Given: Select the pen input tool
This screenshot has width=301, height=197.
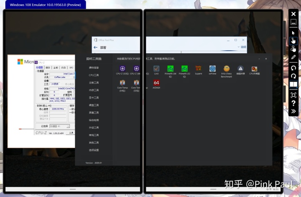Looking at the screenshot, I should click(x=293, y=57).
